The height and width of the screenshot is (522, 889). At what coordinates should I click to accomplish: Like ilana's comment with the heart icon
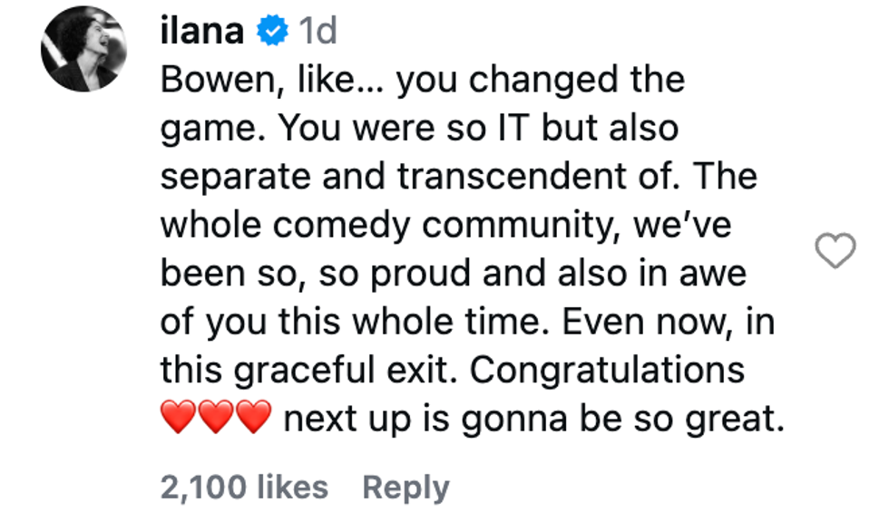pos(835,251)
